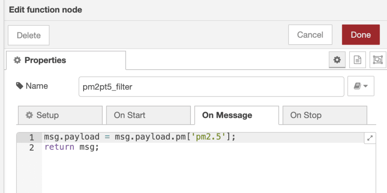Viewport: 387px width, 193px height.
Task: Click the Name field containing pm2pt5_filter
Action: tap(211, 87)
